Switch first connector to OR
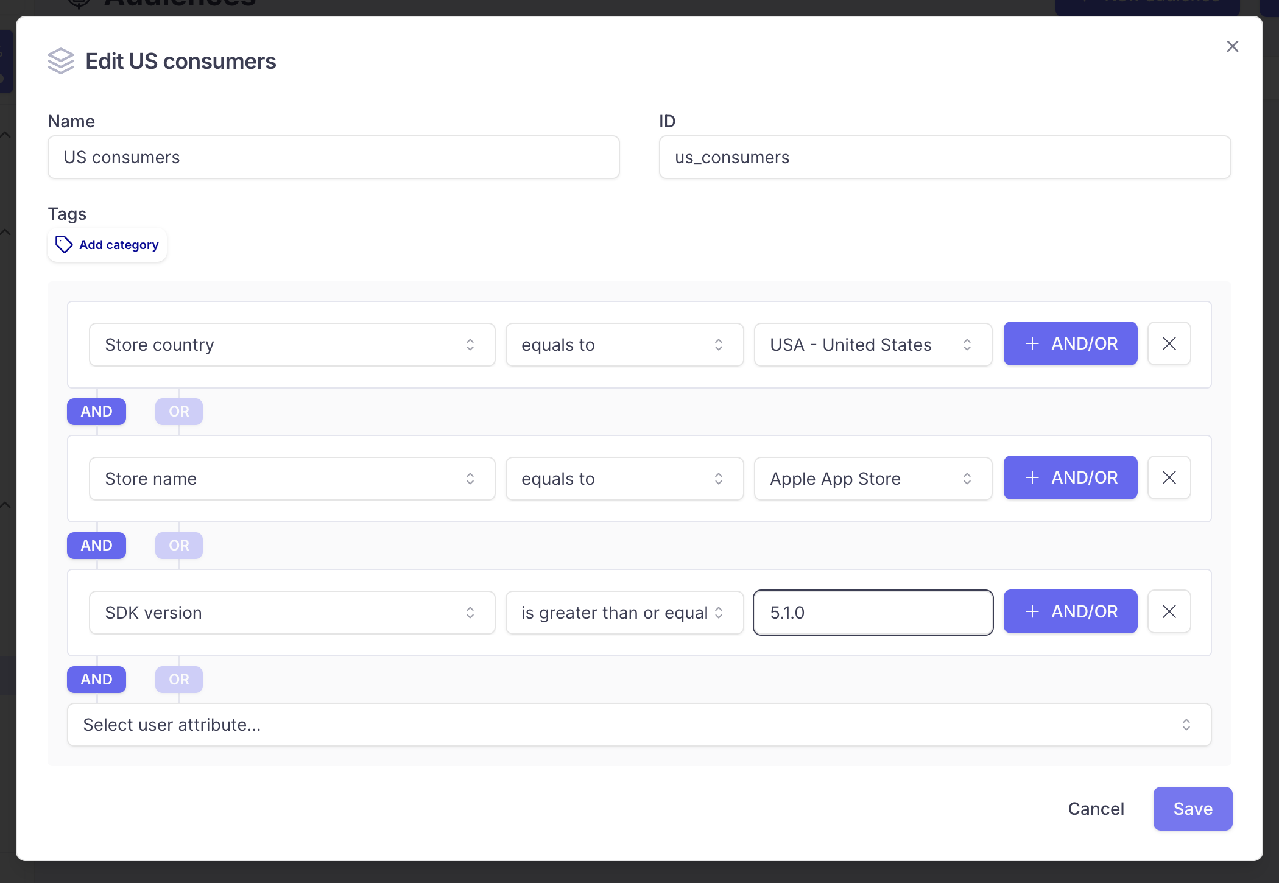The width and height of the screenshot is (1279, 883). tap(178, 412)
